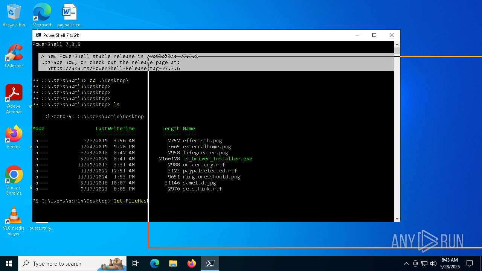
Task: Click the meet now tray icon
Action: [x=415, y=263]
